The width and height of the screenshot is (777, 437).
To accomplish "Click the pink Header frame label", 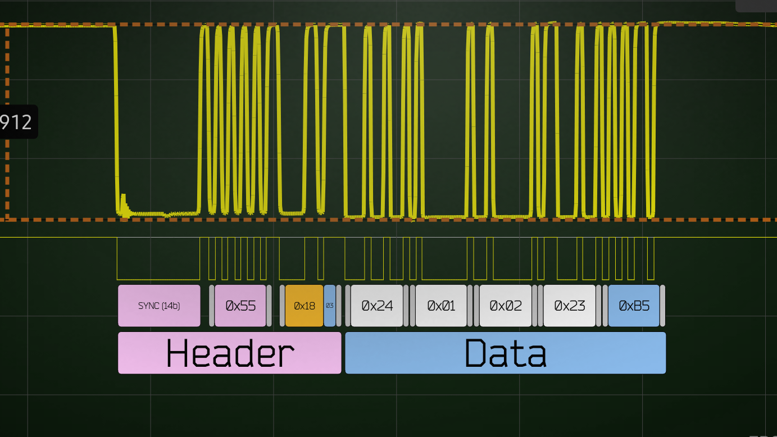I will click(x=229, y=353).
